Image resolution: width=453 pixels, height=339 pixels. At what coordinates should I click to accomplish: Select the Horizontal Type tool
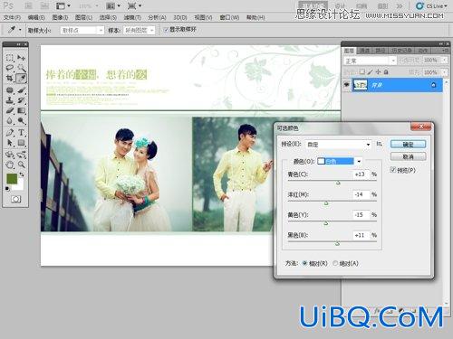click(21, 132)
